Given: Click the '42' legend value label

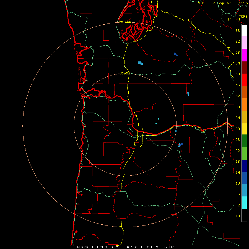Looking at the screenshot, I should point(238,96).
